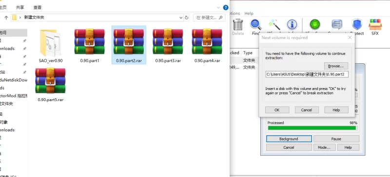
Task: Select the 0.90.part3.rar archive
Action: [168, 46]
